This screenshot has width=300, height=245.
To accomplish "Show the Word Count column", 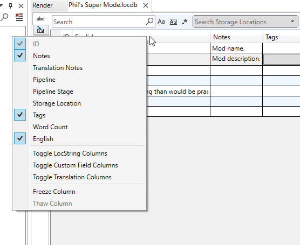I will 50,127.
